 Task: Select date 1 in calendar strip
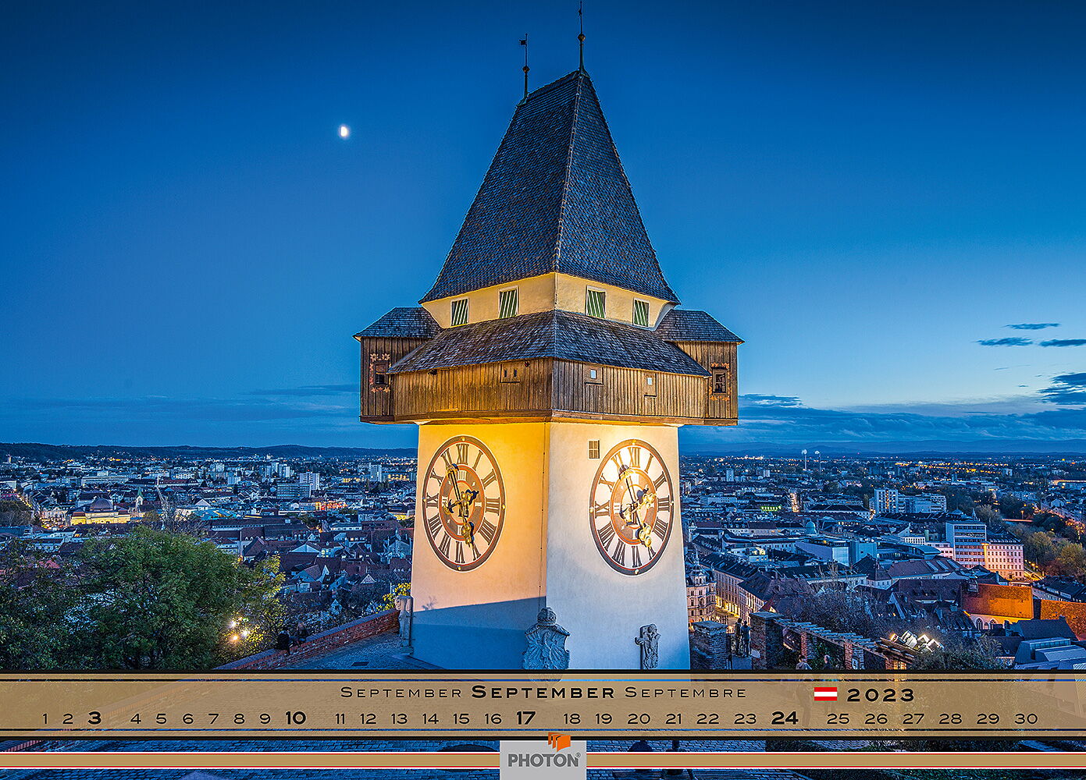pyautogui.click(x=45, y=719)
